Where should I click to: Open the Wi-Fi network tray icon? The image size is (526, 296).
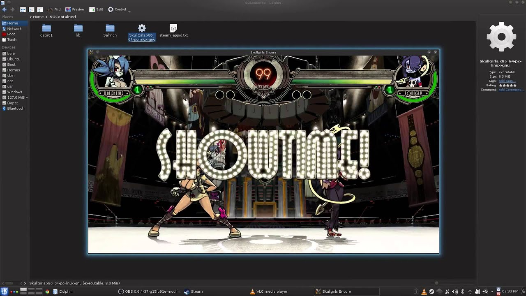(470, 292)
